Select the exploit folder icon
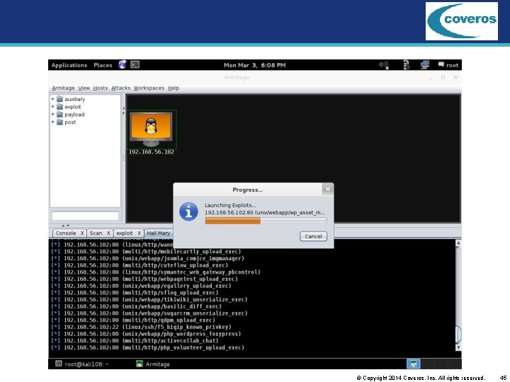 click(x=59, y=107)
